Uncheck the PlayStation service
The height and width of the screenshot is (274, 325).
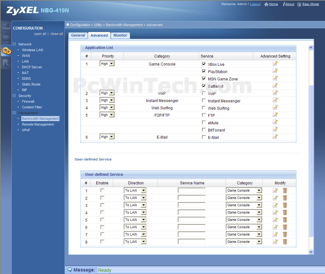pos(204,71)
